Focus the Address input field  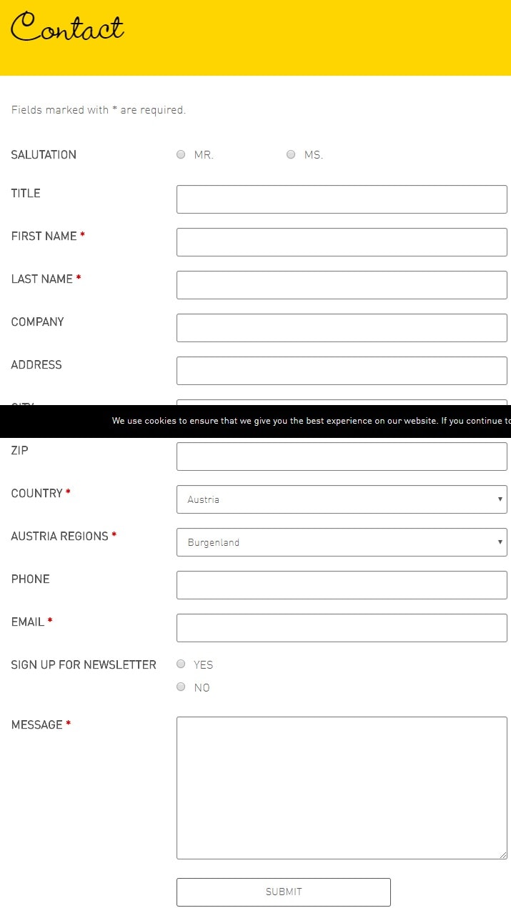342,371
